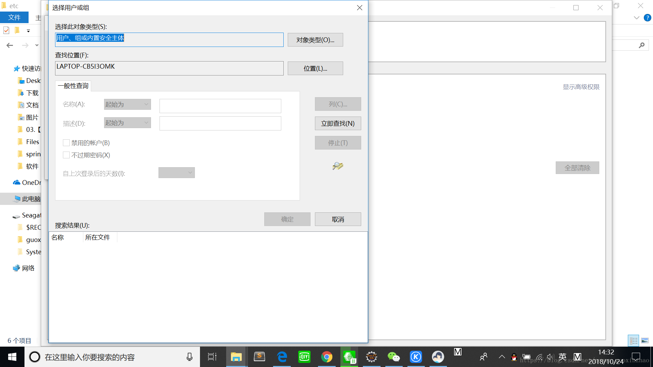
Task: Click the 列(C)... columns button
Action: tap(338, 104)
